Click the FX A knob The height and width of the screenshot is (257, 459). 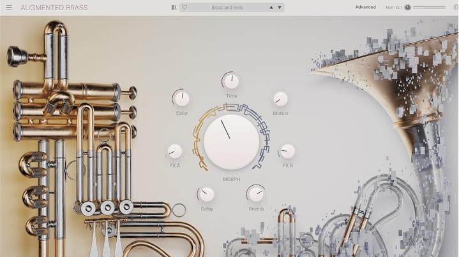(x=175, y=151)
